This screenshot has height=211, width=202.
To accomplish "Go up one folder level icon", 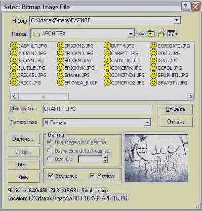I will pyautogui.click(x=151, y=34).
